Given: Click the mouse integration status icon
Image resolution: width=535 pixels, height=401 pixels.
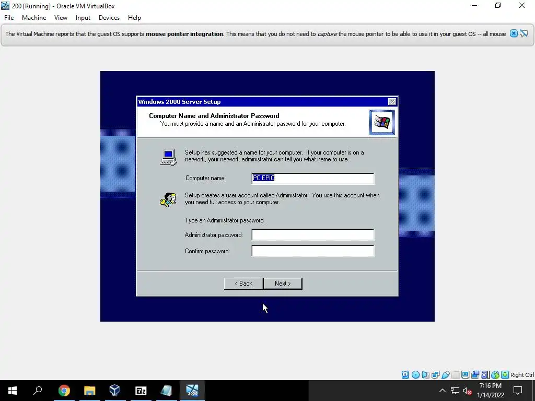Looking at the screenshot, I should pyautogui.click(x=495, y=375).
